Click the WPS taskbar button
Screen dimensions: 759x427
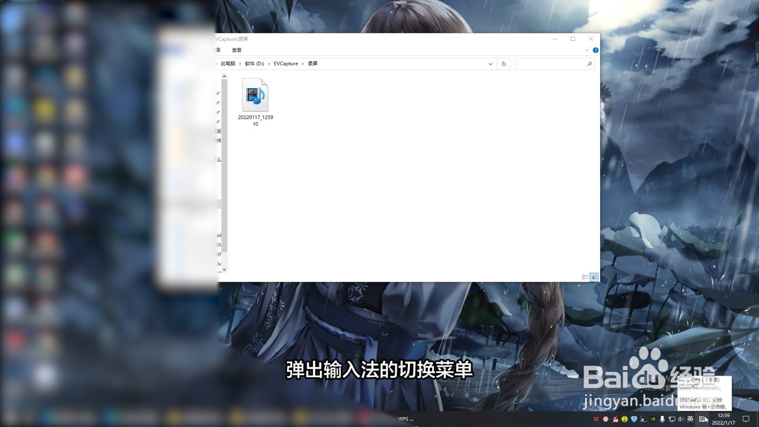click(406, 419)
